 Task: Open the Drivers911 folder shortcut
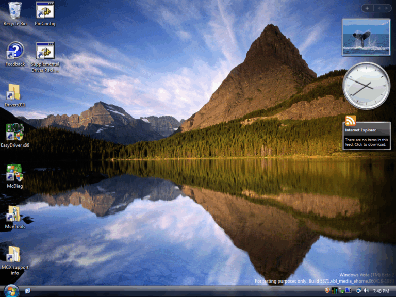[14, 92]
